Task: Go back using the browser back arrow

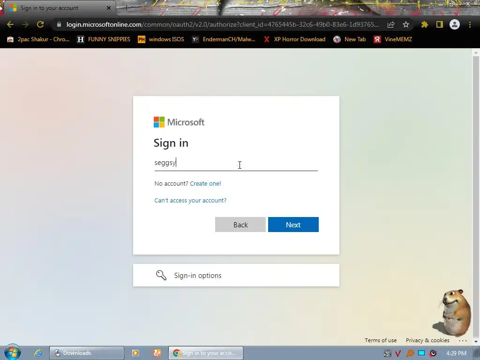Action: point(10,24)
